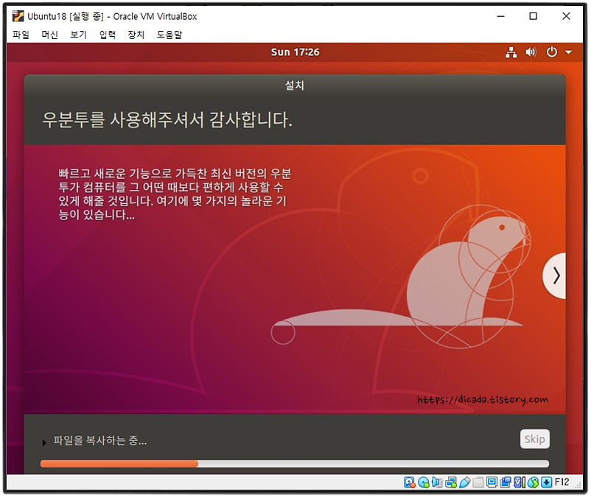Open the USB devices status icon
Viewport: 591px width, 497px height.
tap(465, 482)
